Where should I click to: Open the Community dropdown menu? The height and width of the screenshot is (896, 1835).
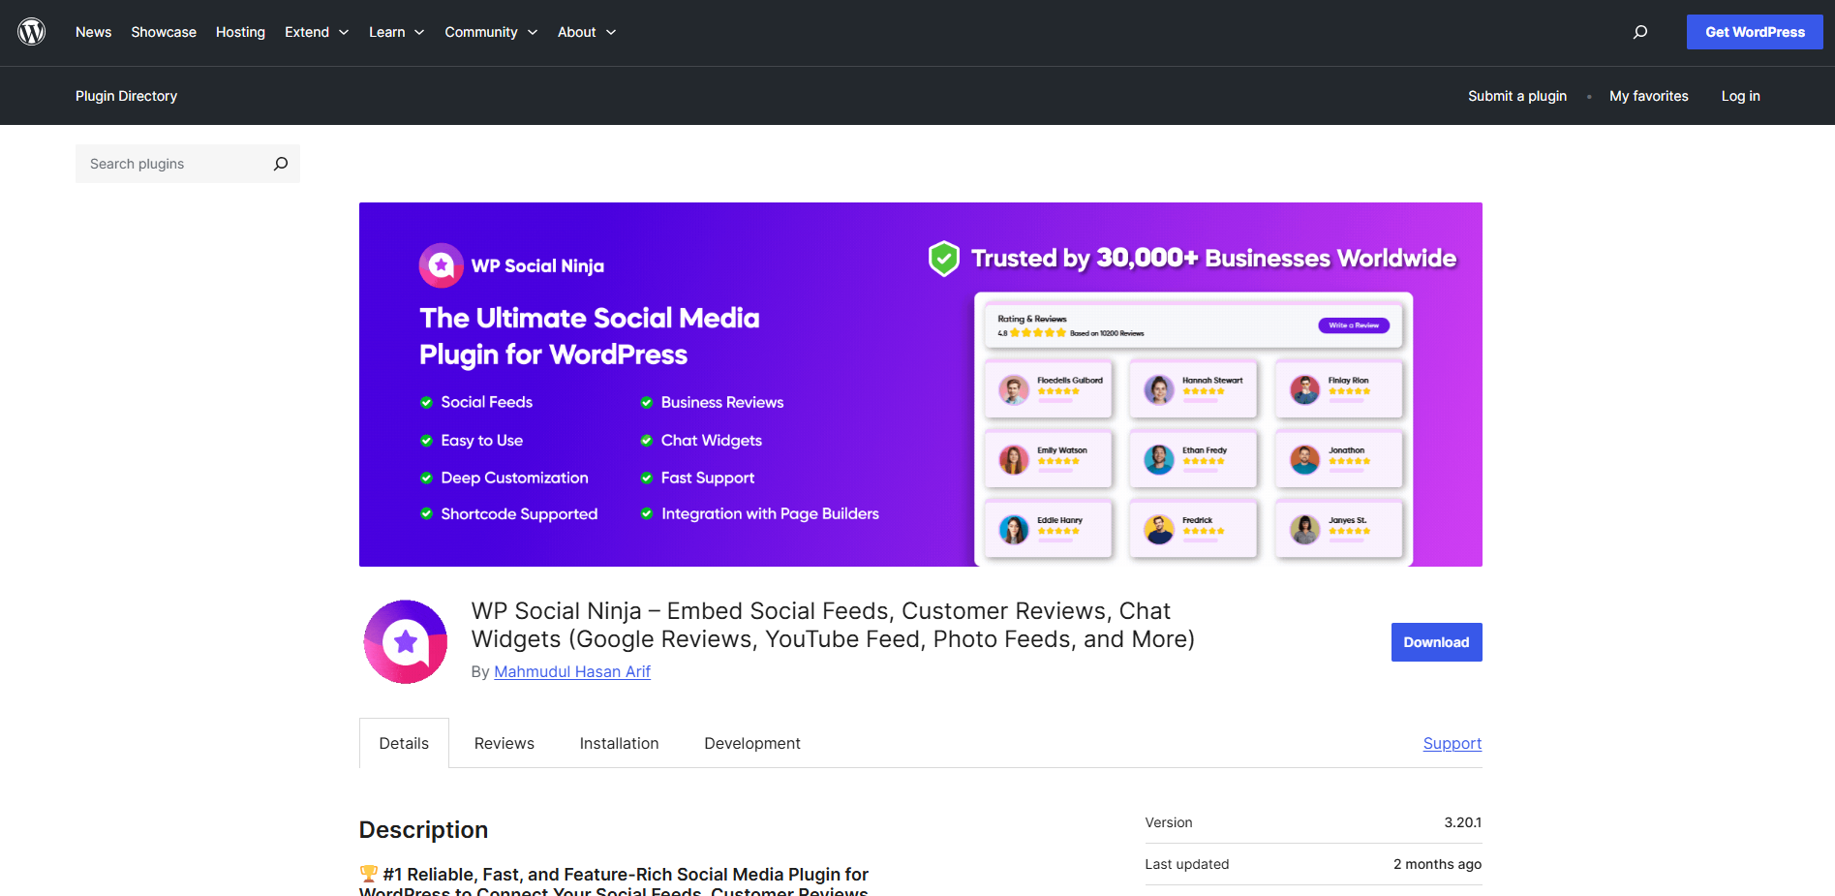[x=490, y=32]
